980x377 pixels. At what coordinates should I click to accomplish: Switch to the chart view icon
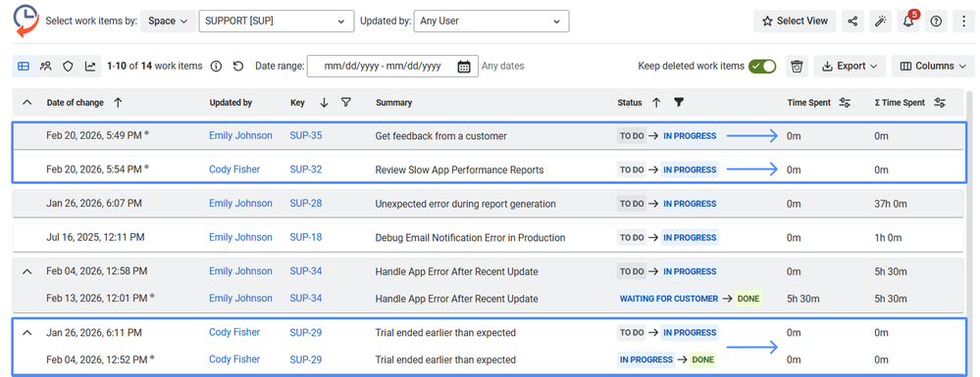(90, 67)
